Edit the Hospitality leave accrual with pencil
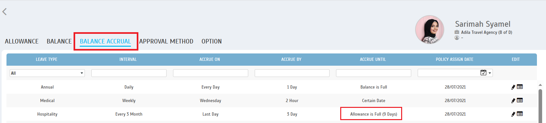This screenshot has width=546, height=123. coord(513,114)
